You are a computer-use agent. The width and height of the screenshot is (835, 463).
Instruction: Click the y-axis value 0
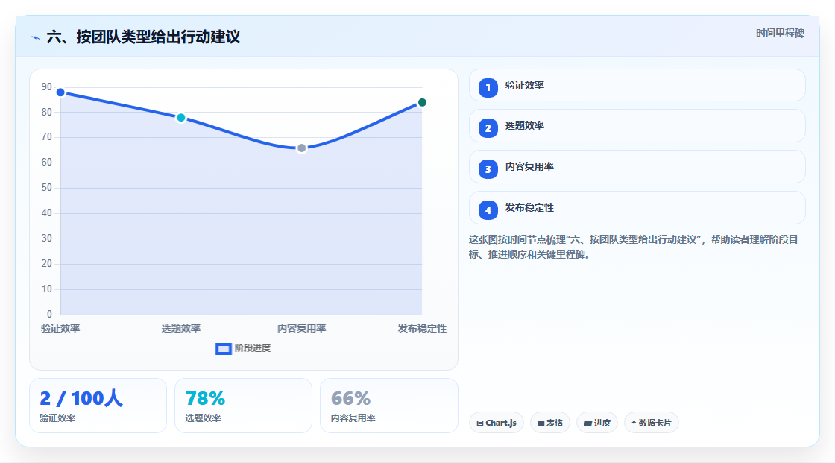(49, 314)
